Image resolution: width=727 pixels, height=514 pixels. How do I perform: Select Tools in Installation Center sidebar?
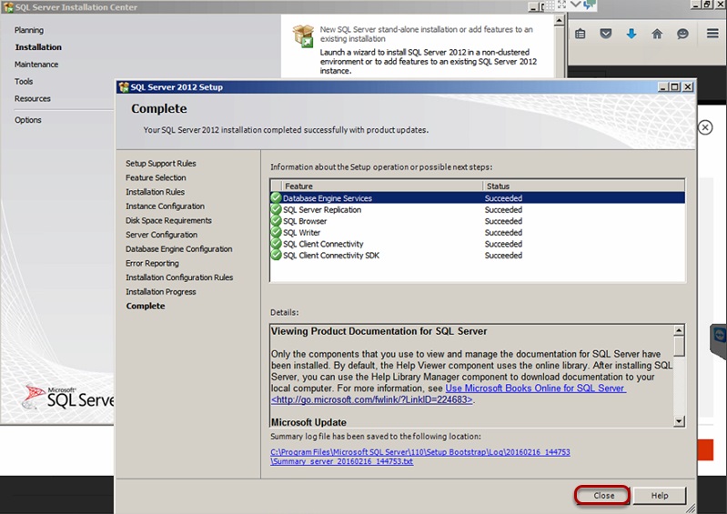coord(23,82)
